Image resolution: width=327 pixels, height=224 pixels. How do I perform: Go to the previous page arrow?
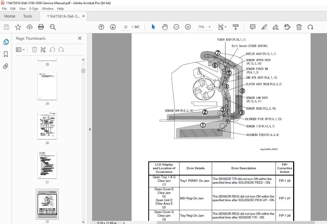click(101, 27)
